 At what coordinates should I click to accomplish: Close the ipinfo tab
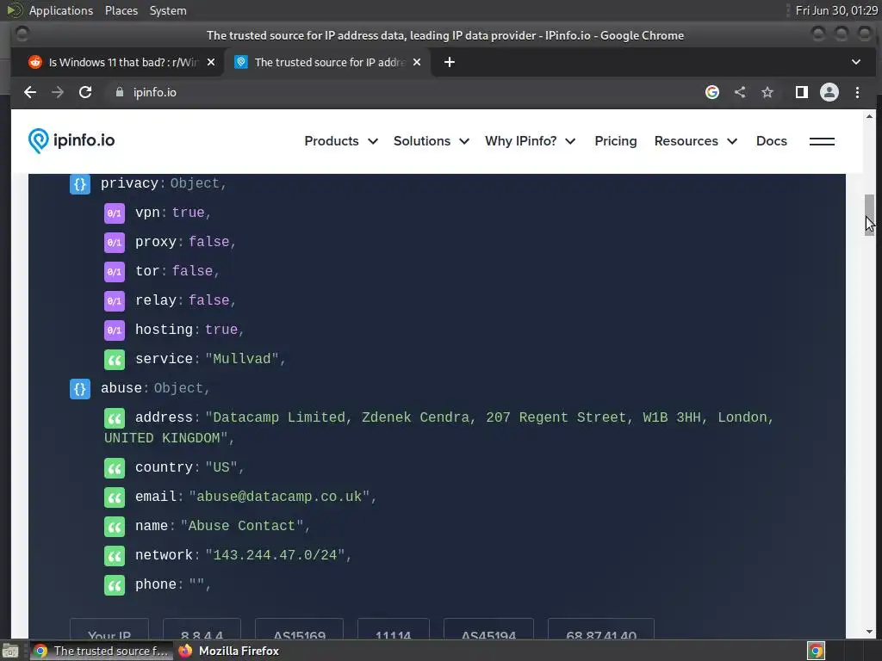click(x=417, y=62)
